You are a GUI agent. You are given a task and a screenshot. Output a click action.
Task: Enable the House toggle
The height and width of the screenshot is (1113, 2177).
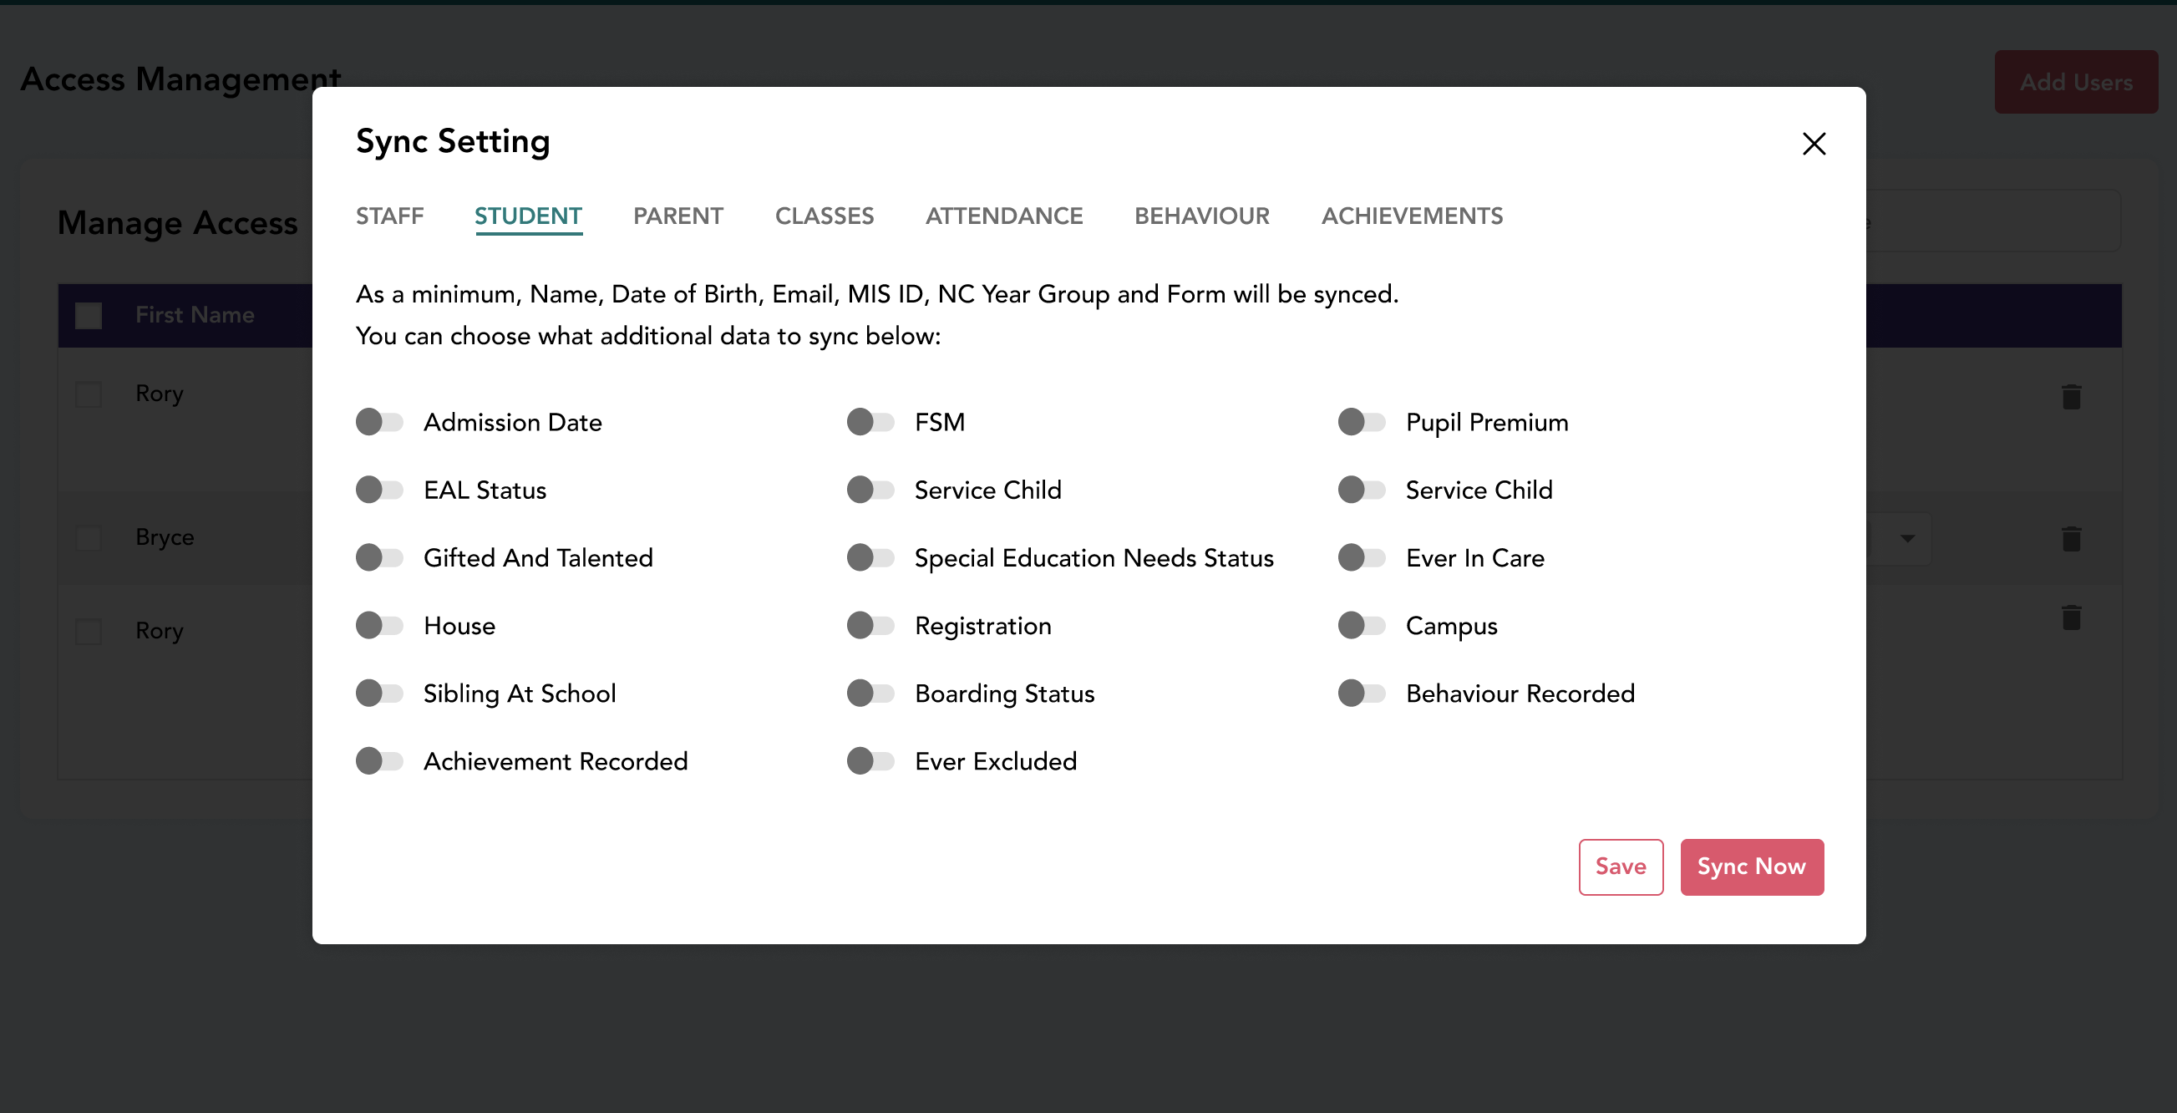[378, 625]
